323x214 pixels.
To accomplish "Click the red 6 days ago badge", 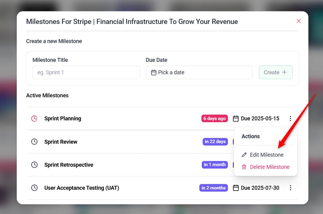I will click(x=215, y=119).
